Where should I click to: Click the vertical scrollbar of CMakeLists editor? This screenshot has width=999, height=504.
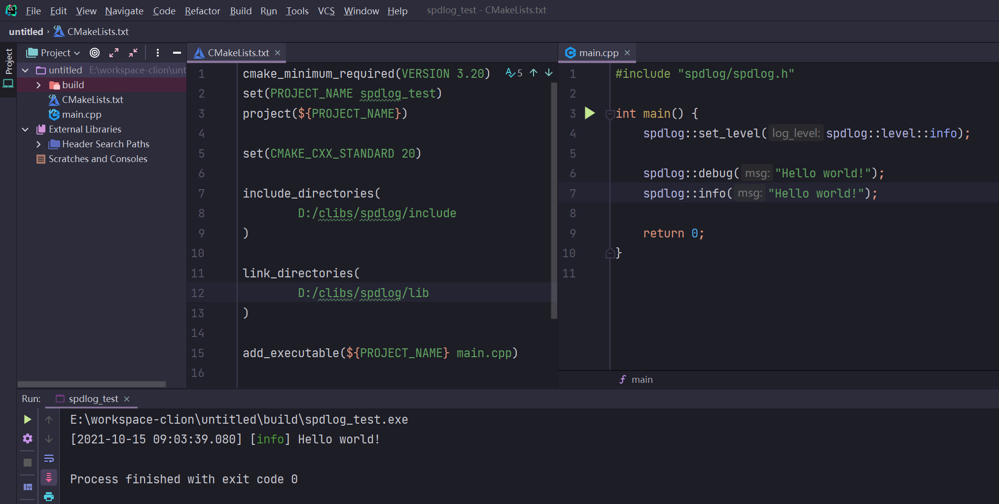click(554, 201)
